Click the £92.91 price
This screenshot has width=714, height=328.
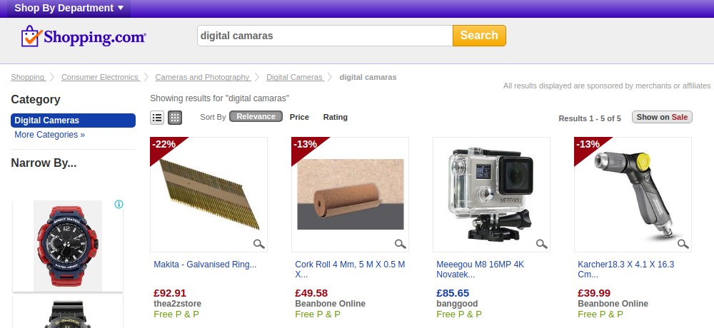click(170, 293)
